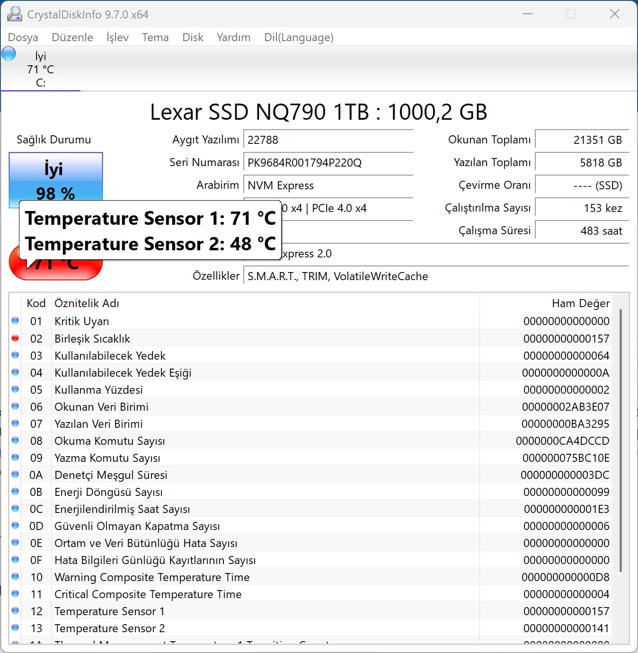Open the İşlev menu

pyautogui.click(x=117, y=37)
